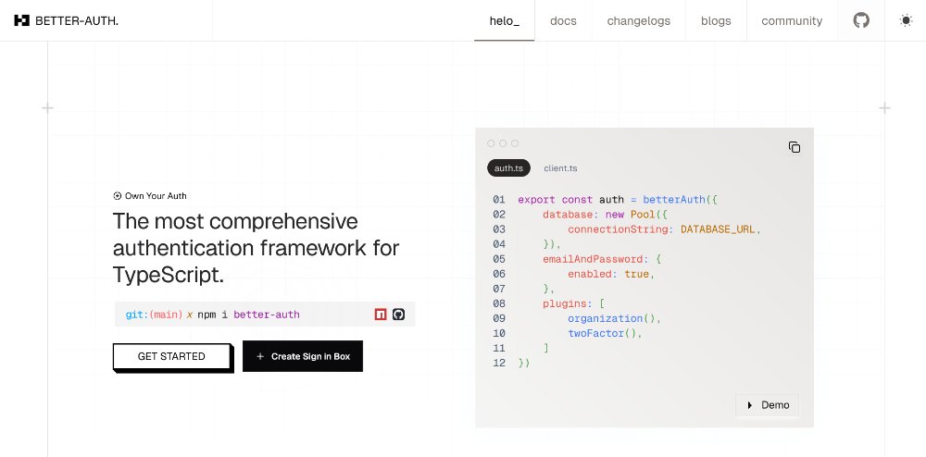Click the 'enabled: true,' code line
Image resolution: width=926 pixels, height=457 pixels.
coord(611,274)
